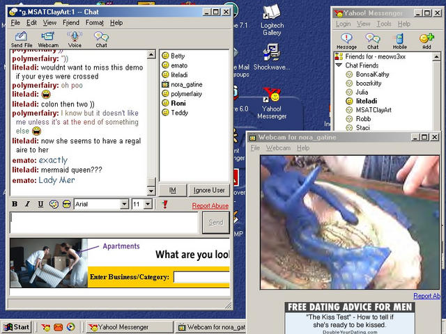Toggle italic text formatting
Screen dimensions: 446x334
[28, 204]
